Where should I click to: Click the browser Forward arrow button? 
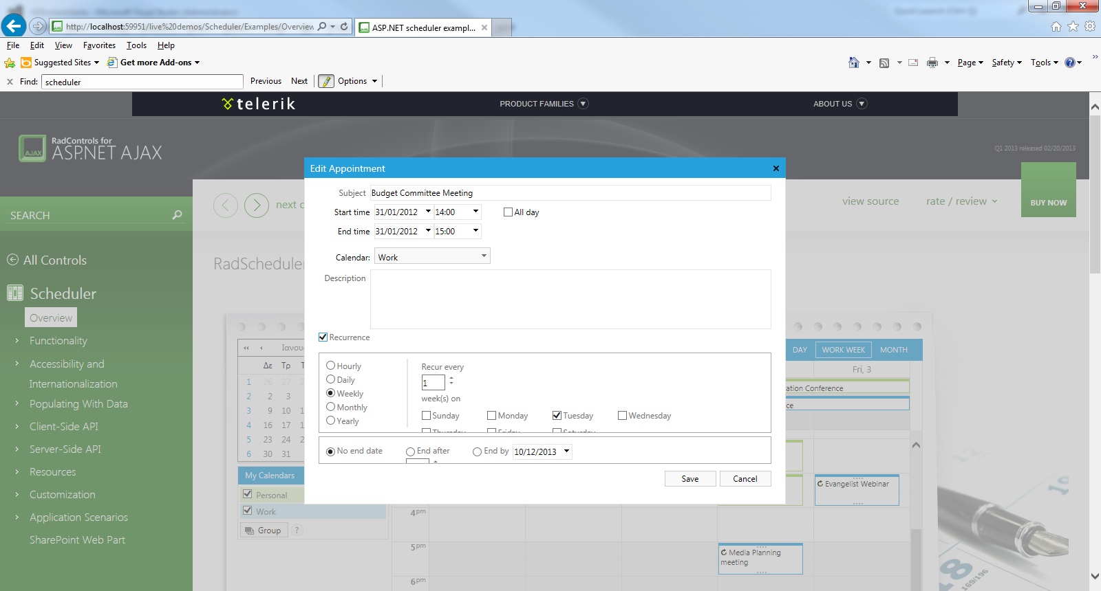38,27
